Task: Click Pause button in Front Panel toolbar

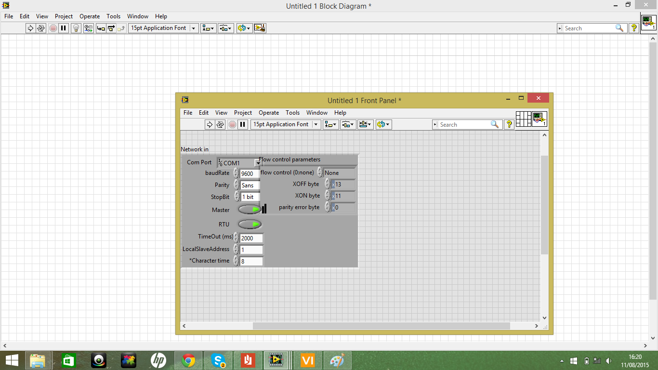Action: [243, 124]
